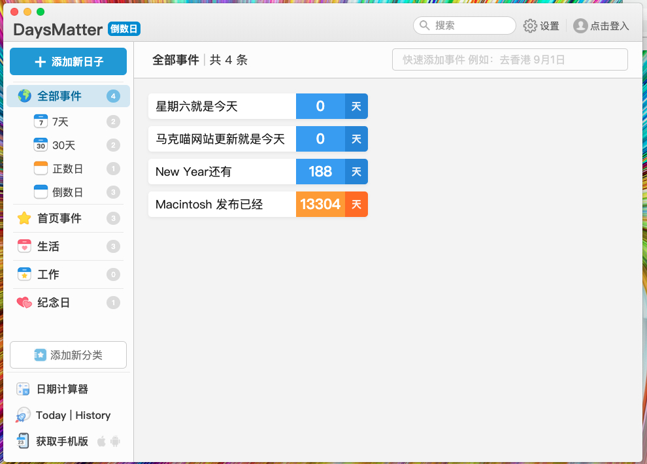Click the orange 13304 day count
The width and height of the screenshot is (647, 464).
[320, 204]
